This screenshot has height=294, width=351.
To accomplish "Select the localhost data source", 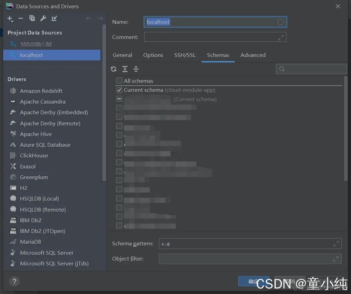I will coord(52,55).
